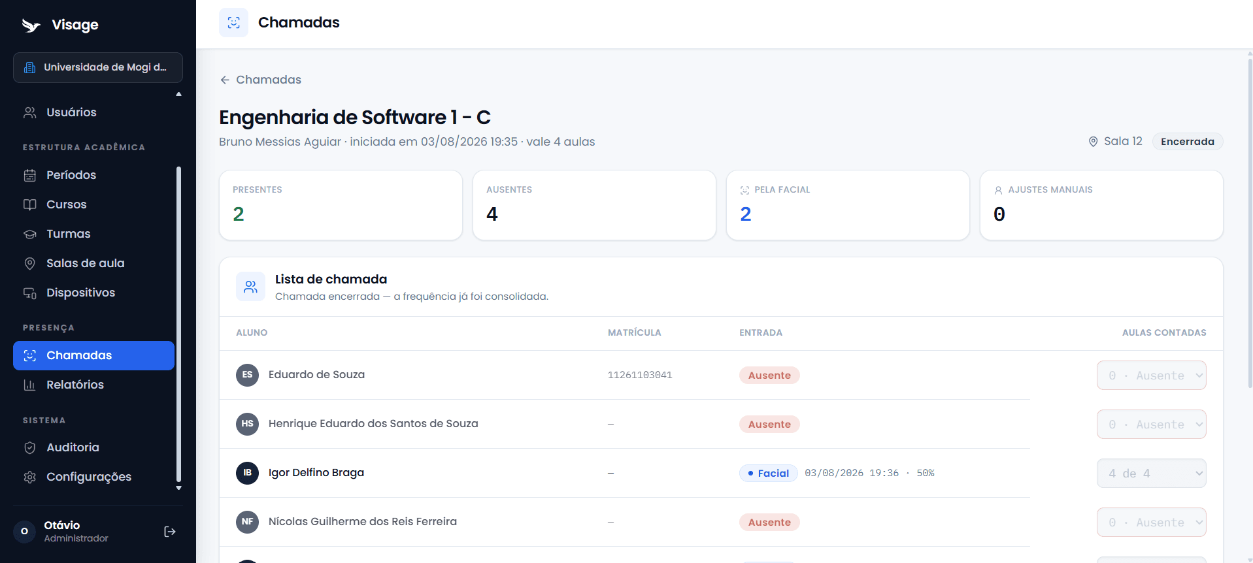The width and height of the screenshot is (1253, 563).
Task: Click the back arrow icon beside Chamadas
Action: point(225,80)
